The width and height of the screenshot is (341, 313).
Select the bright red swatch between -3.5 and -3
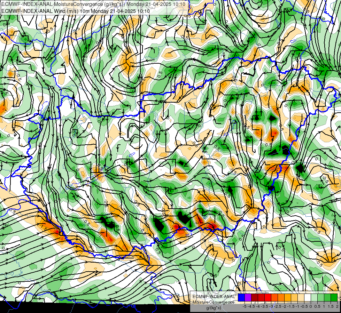pos(268,297)
